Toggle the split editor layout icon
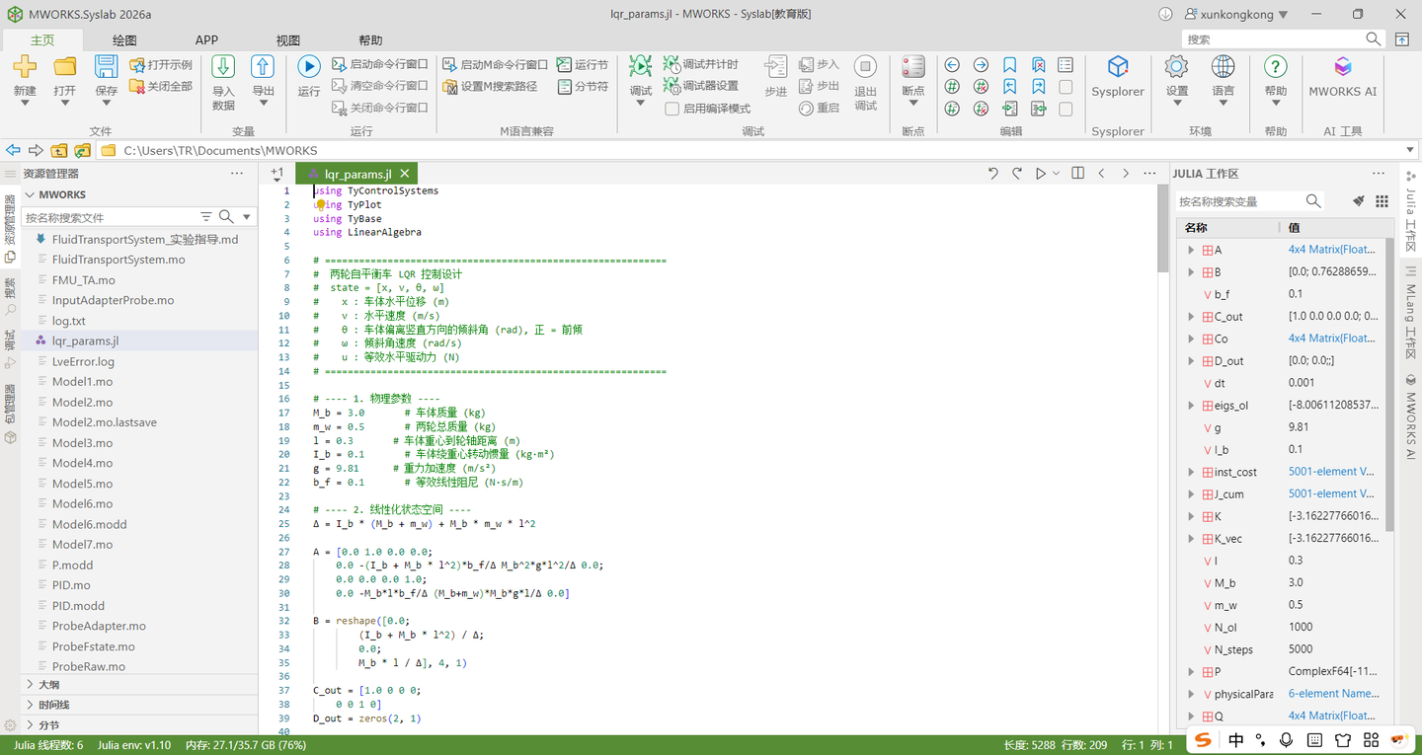 click(x=1077, y=173)
